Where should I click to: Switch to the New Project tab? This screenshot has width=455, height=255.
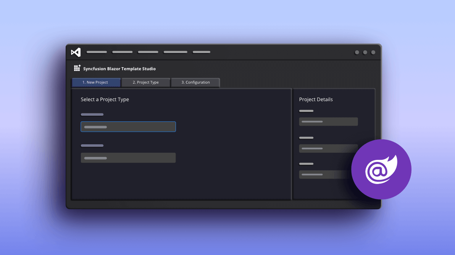(x=96, y=82)
